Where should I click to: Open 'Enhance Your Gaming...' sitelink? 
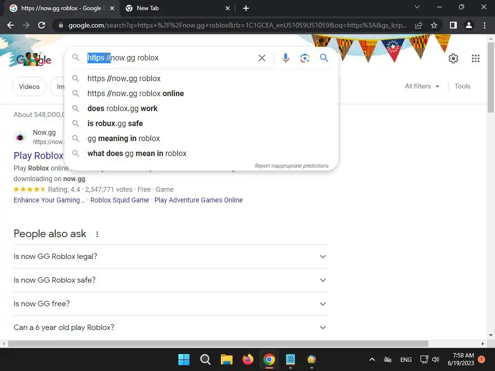(49, 200)
